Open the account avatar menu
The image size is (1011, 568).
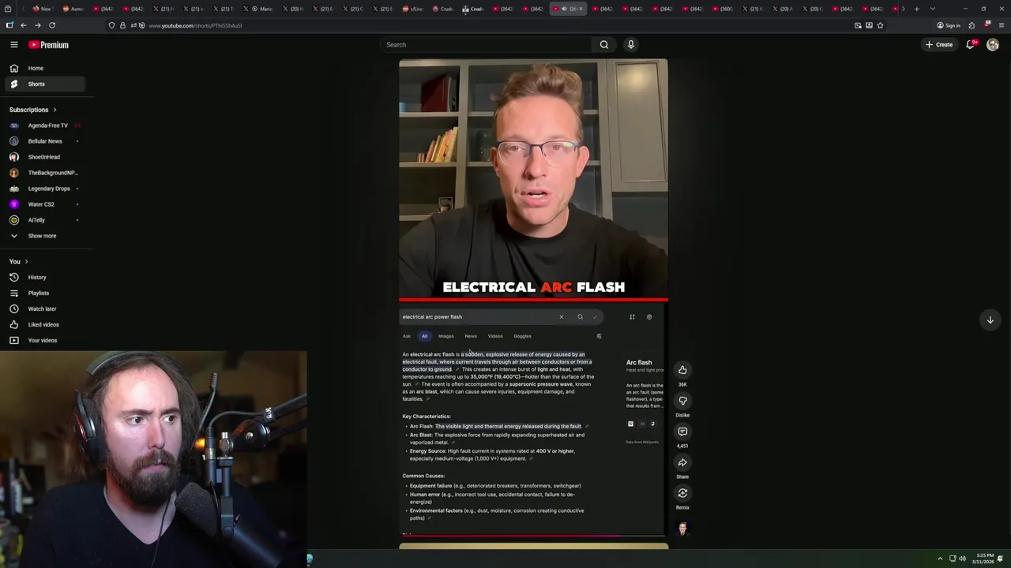pos(993,45)
